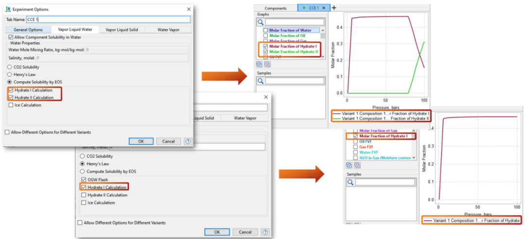Click scroll-down arrow beside H2O in Gas item

point(414,158)
